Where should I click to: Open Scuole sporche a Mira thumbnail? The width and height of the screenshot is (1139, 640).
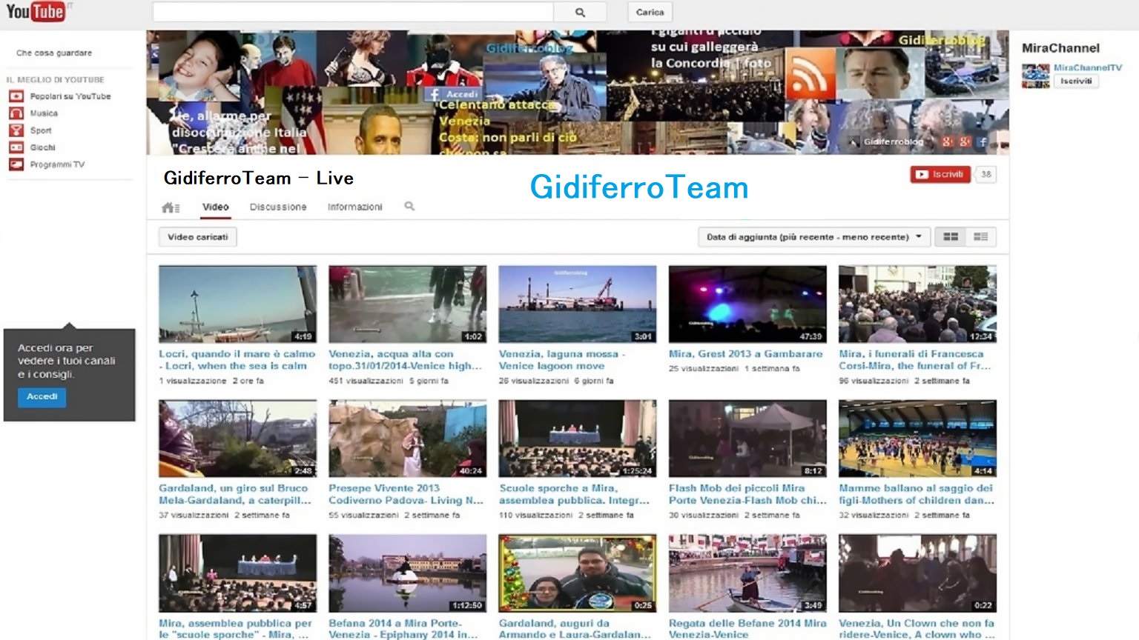click(577, 439)
